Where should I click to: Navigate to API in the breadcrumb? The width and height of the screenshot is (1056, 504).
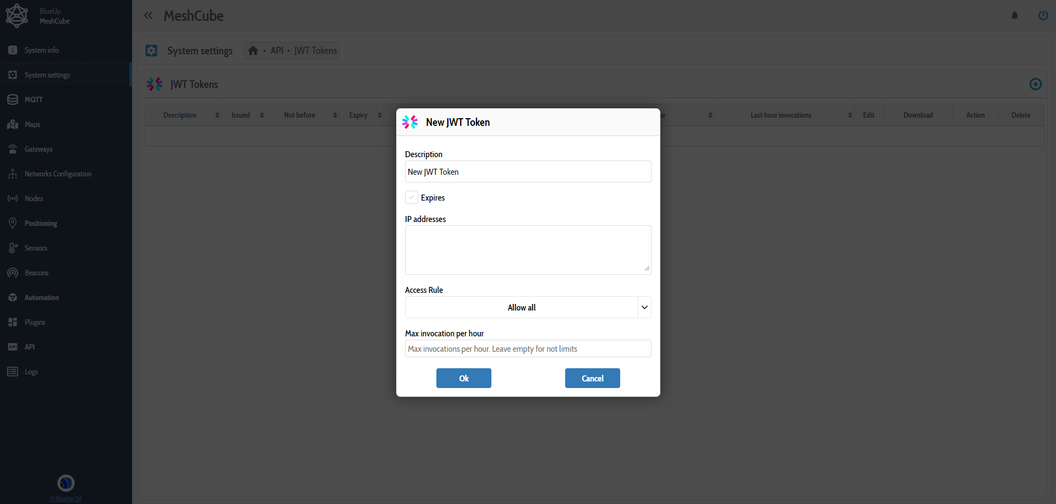coord(277,50)
